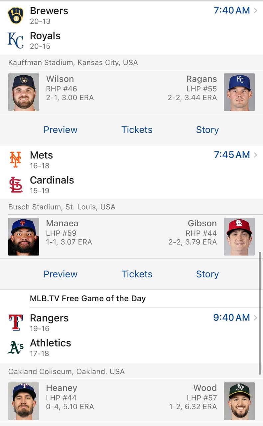The image size is (263, 426).
Task: Open Preview for Mets vs Cardinals
Action: point(61,274)
